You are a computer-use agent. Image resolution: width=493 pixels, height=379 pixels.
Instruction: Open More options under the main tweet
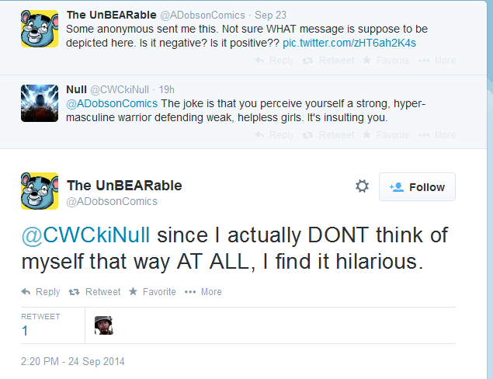(x=203, y=292)
